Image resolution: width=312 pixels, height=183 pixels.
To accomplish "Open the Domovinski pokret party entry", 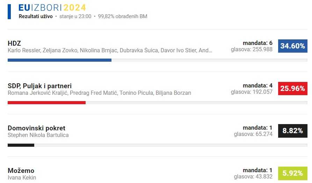I will pos(36,128).
